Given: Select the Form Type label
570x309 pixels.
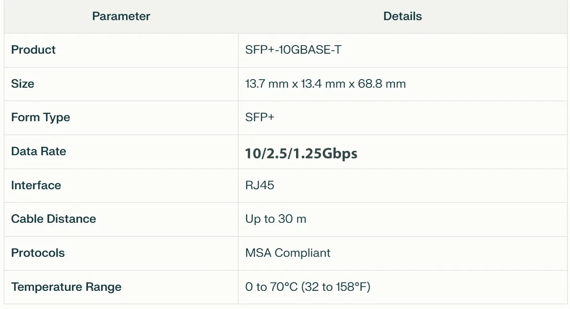Looking at the screenshot, I should click(x=40, y=118).
